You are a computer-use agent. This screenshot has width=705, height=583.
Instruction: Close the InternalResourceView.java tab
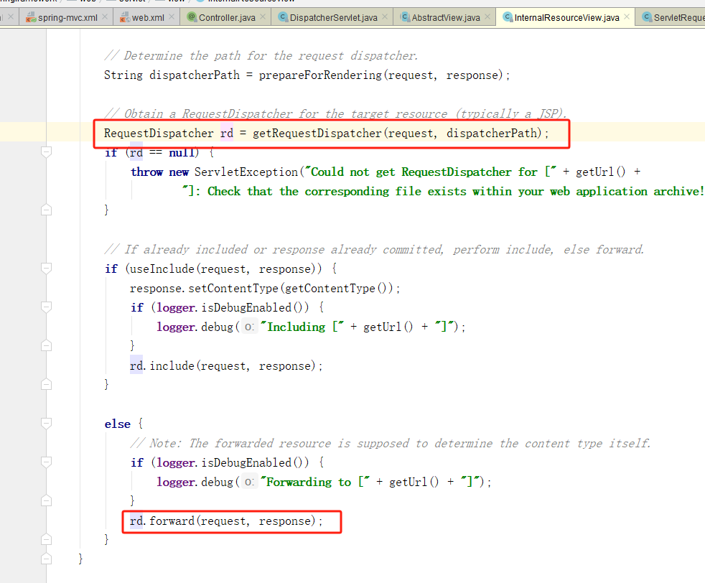[626, 17]
